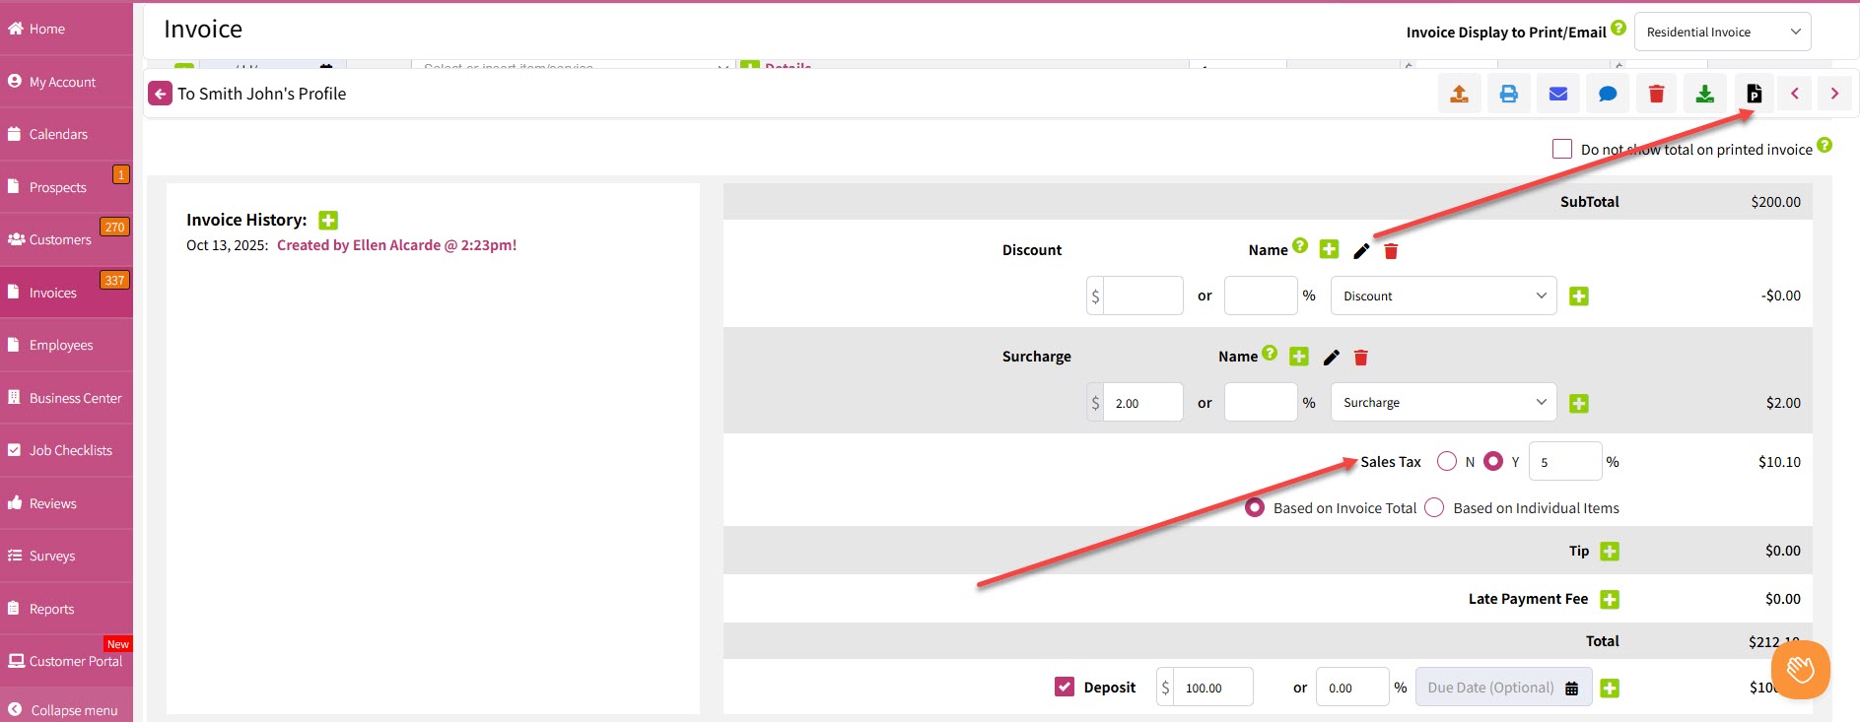Open help next to Discount Name
The width and height of the screenshot is (1860, 722).
[1300, 245]
